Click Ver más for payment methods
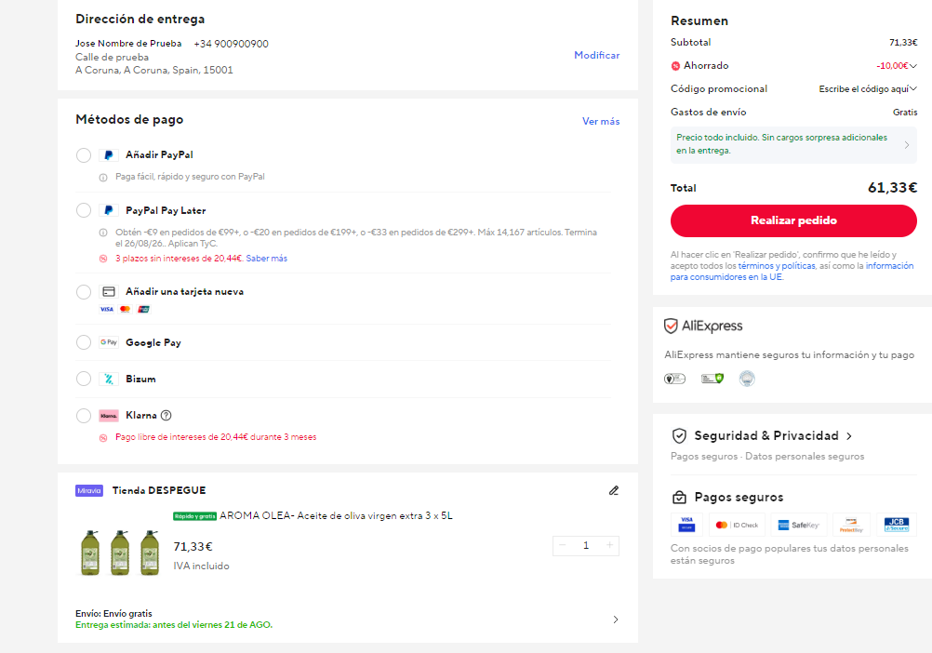 tap(601, 121)
